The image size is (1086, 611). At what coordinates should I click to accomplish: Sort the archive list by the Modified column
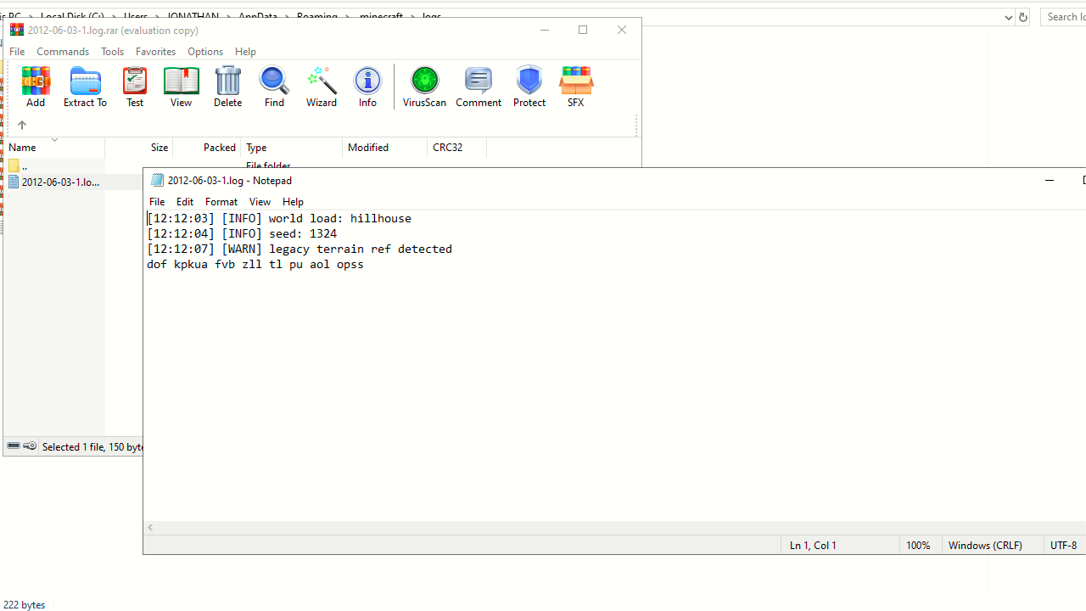tap(385, 148)
